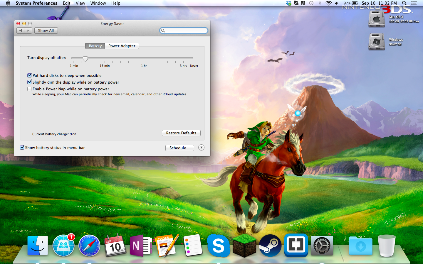Open Pages app in the Dock
The image size is (423, 264).
click(x=167, y=245)
